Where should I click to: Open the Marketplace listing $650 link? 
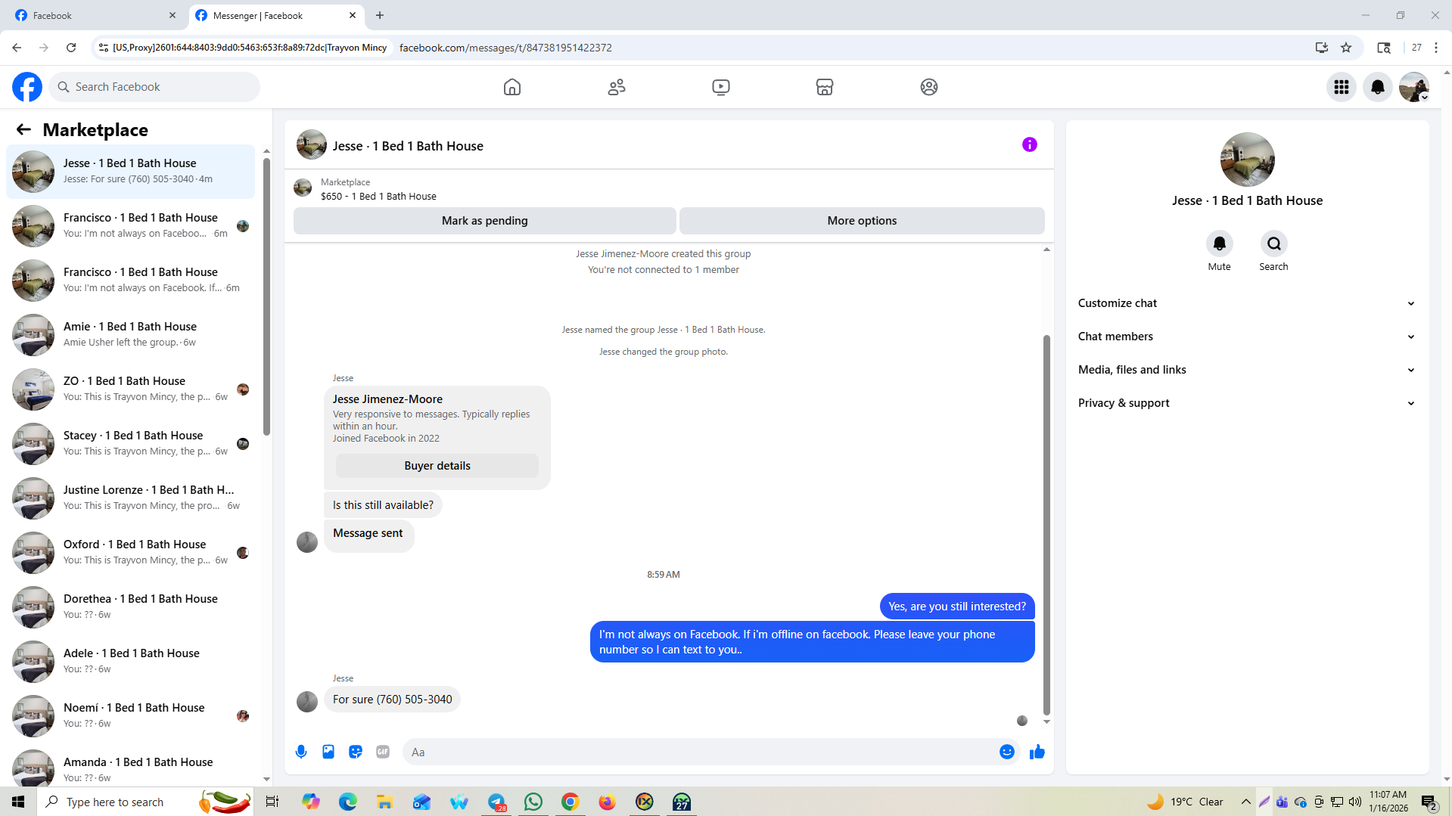click(x=378, y=196)
